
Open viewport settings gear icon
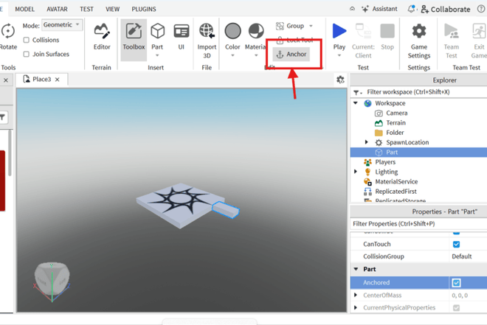[340, 80]
